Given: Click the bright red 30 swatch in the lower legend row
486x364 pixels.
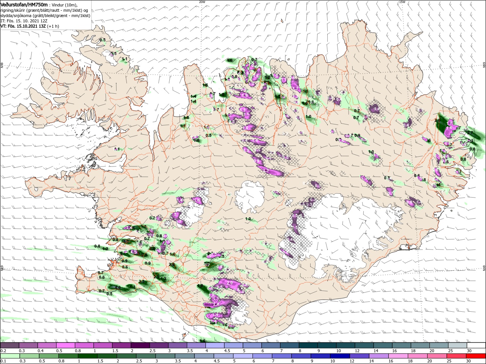Looking at the screenshot, I should 476,356.
